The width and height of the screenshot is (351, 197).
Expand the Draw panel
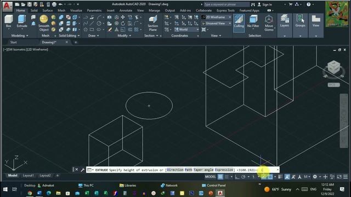pyautogui.click(x=94, y=36)
